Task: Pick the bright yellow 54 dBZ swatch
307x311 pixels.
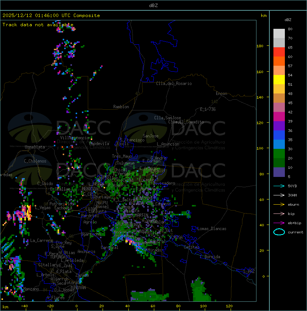Action: tap(279, 79)
